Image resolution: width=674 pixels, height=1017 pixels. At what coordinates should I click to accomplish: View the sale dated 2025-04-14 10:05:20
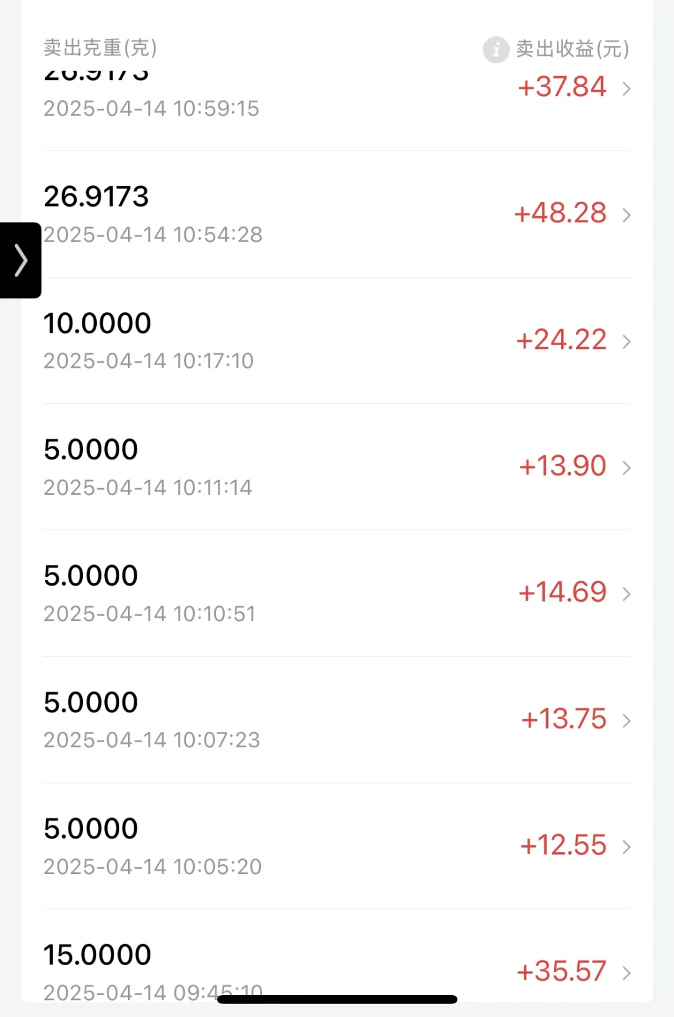pos(337,846)
